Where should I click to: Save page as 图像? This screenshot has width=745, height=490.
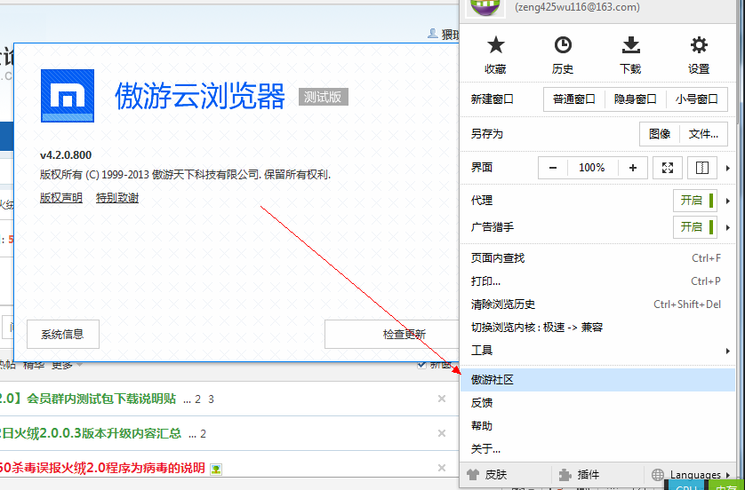point(660,134)
